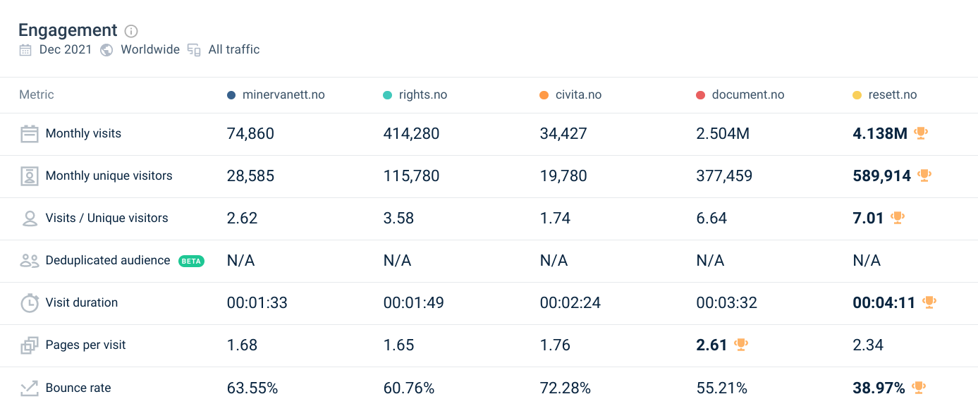Click the globe icon next to Worldwide

[106, 50]
